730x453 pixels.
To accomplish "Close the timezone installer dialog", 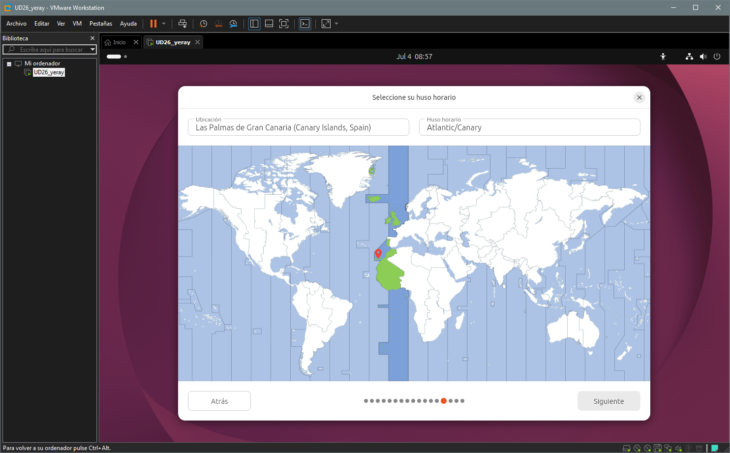I will [x=639, y=97].
